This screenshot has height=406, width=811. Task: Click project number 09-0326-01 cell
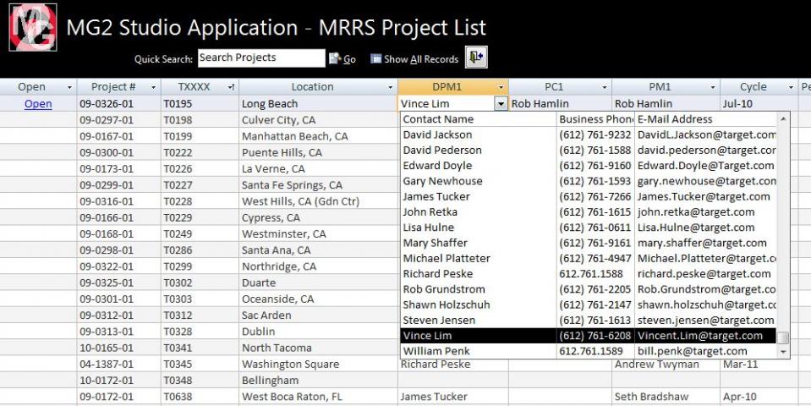point(119,103)
